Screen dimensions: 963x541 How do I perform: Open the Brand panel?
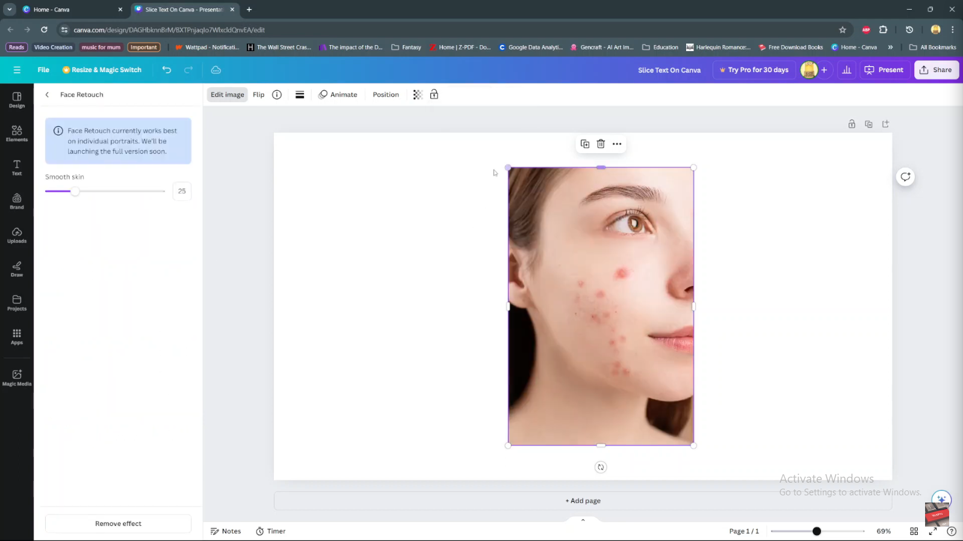tap(17, 201)
